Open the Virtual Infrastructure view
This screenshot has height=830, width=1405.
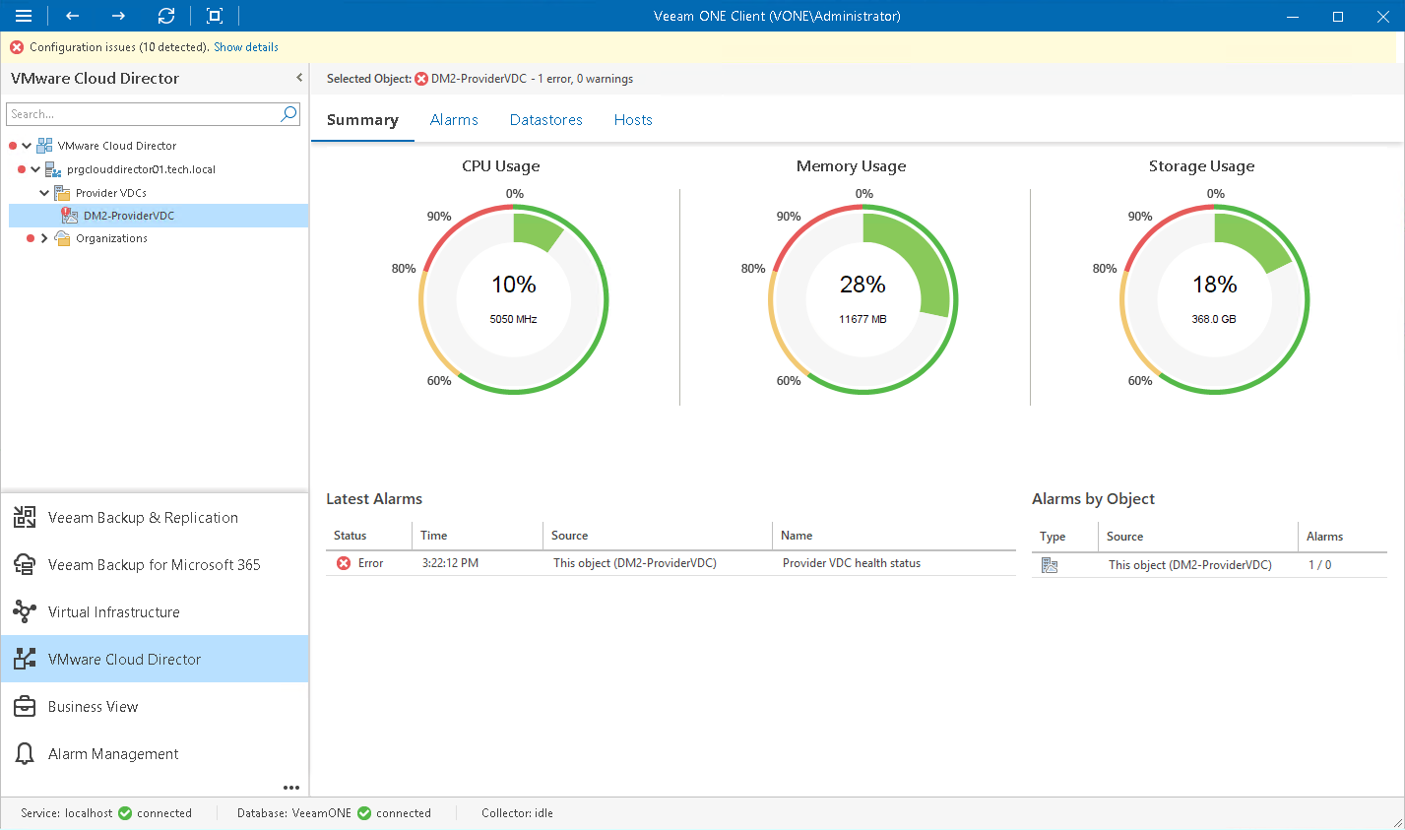[155, 611]
